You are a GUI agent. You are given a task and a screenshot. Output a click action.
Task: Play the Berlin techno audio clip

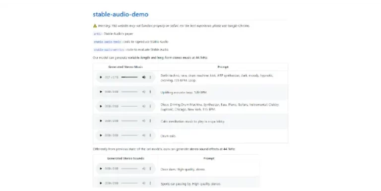click(x=101, y=77)
